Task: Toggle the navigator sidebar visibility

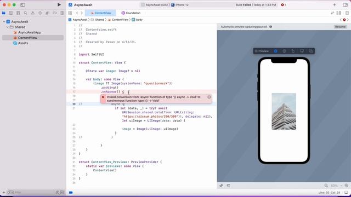Action: coord(23,5)
